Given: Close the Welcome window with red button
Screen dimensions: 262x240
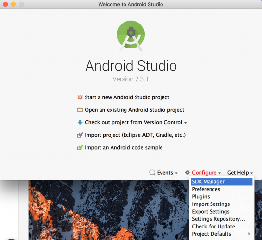Looking at the screenshot, I should 5,4.
